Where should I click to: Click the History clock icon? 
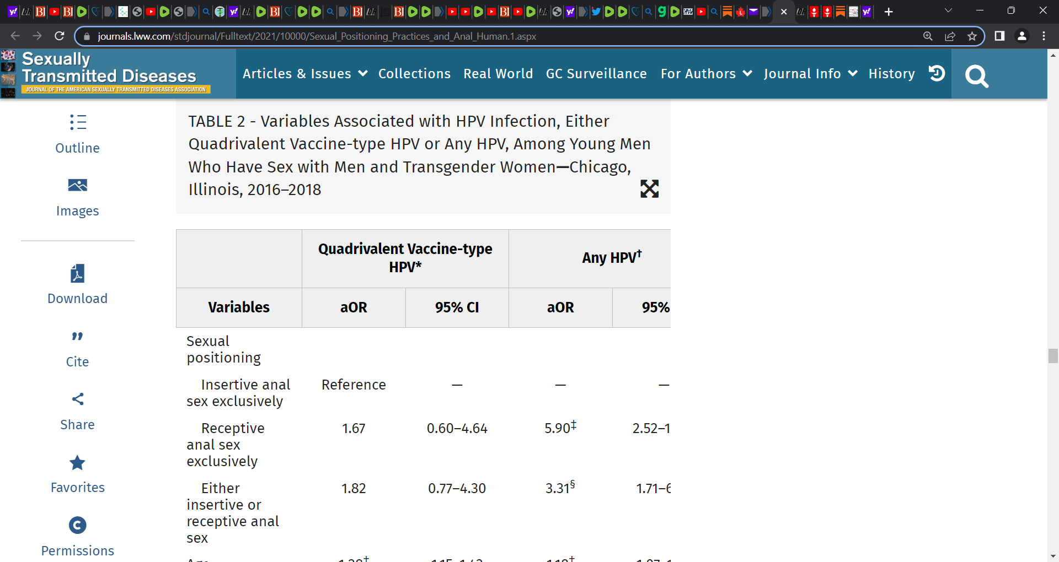point(937,73)
